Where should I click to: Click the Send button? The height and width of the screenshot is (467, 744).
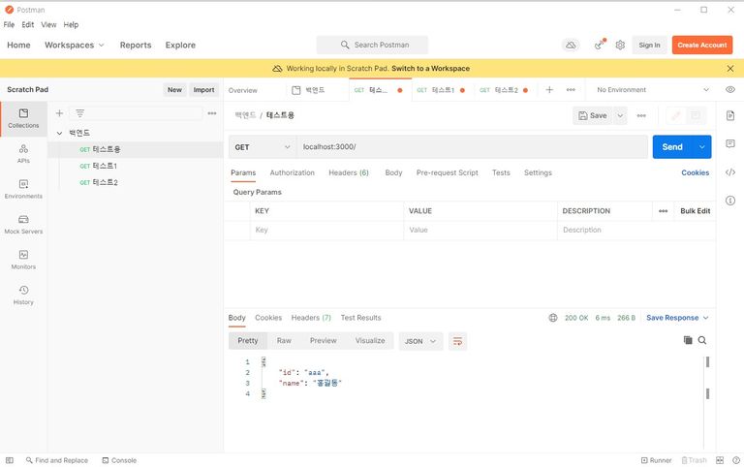(x=672, y=147)
